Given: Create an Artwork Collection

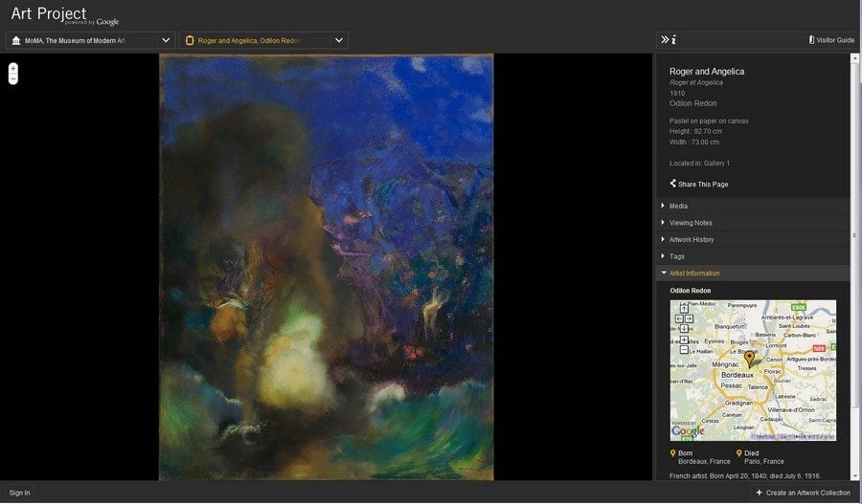Looking at the screenshot, I should 804,493.
